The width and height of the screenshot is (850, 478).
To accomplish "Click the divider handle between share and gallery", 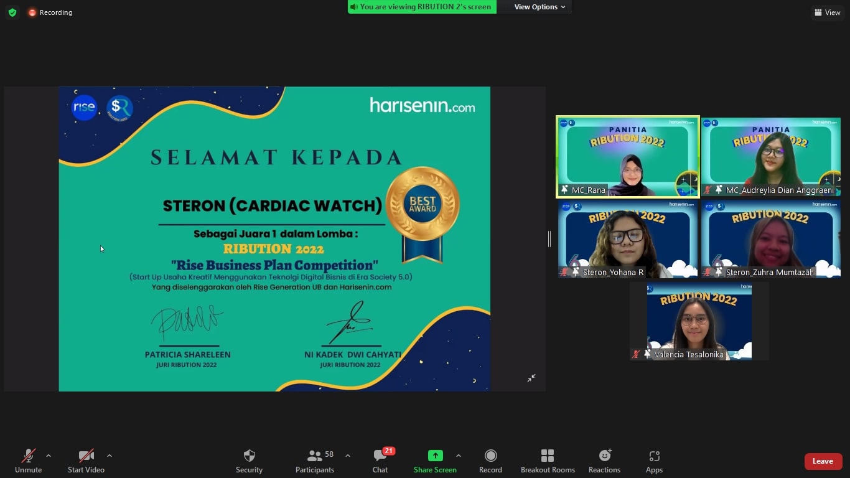I will click(x=549, y=239).
